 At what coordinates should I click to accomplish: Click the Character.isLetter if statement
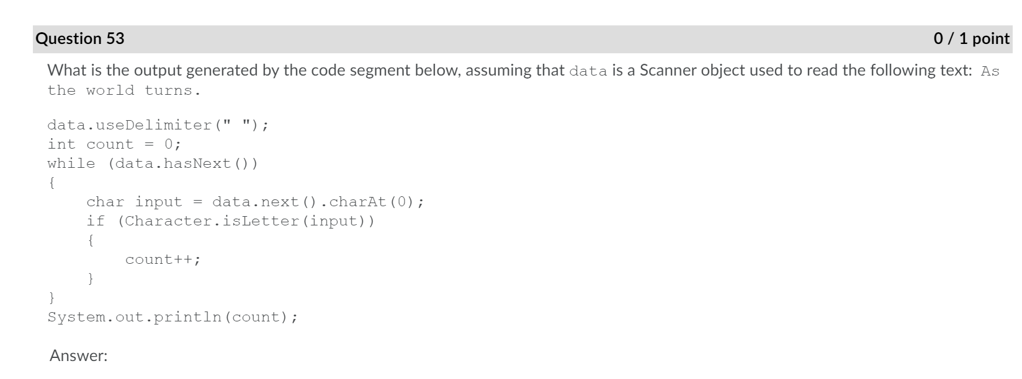click(231, 221)
